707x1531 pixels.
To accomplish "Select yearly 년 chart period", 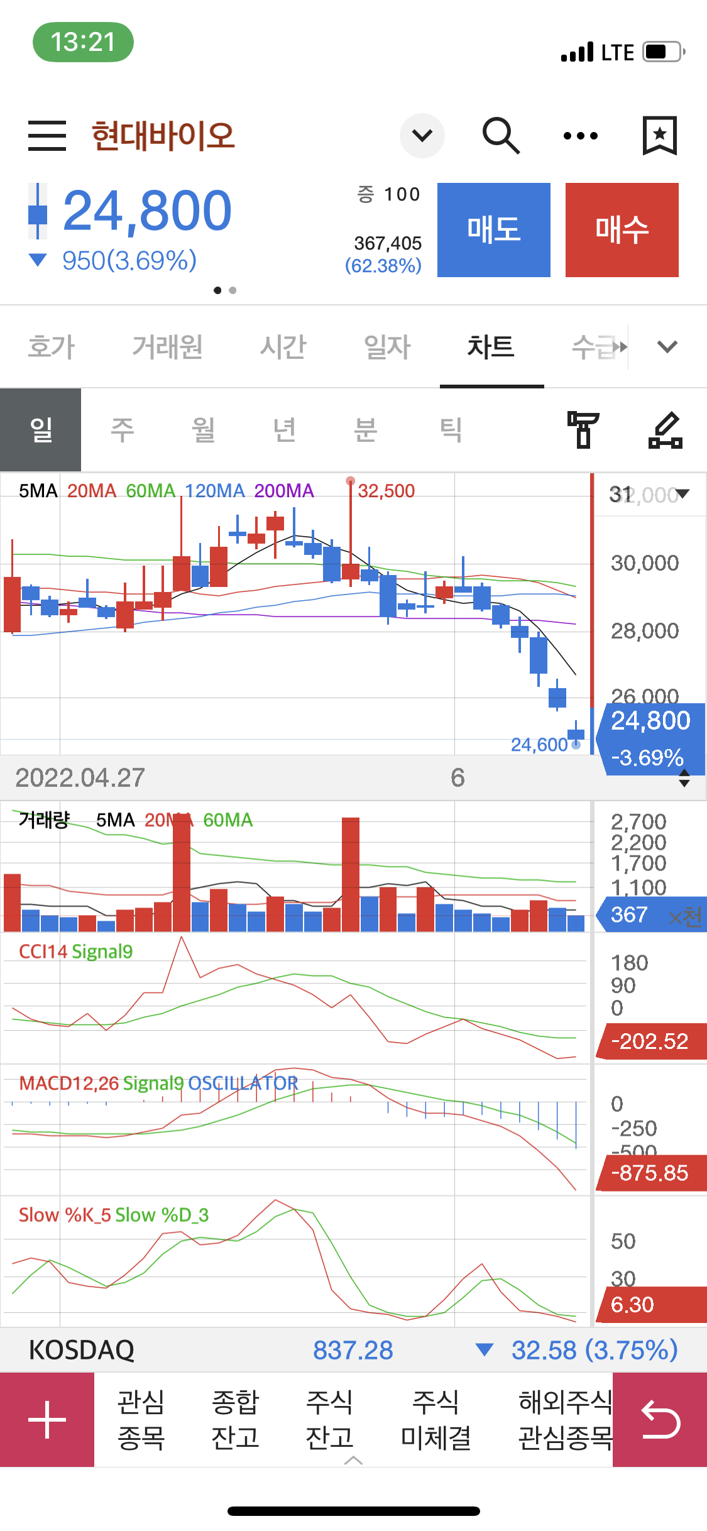I will tap(284, 430).
